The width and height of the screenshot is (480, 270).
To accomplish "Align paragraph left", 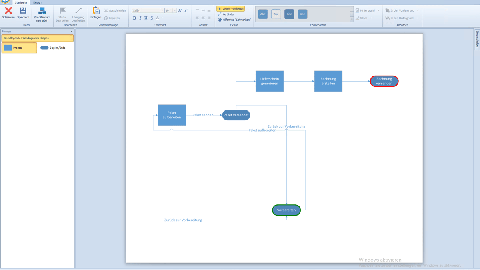I will 198,18.
